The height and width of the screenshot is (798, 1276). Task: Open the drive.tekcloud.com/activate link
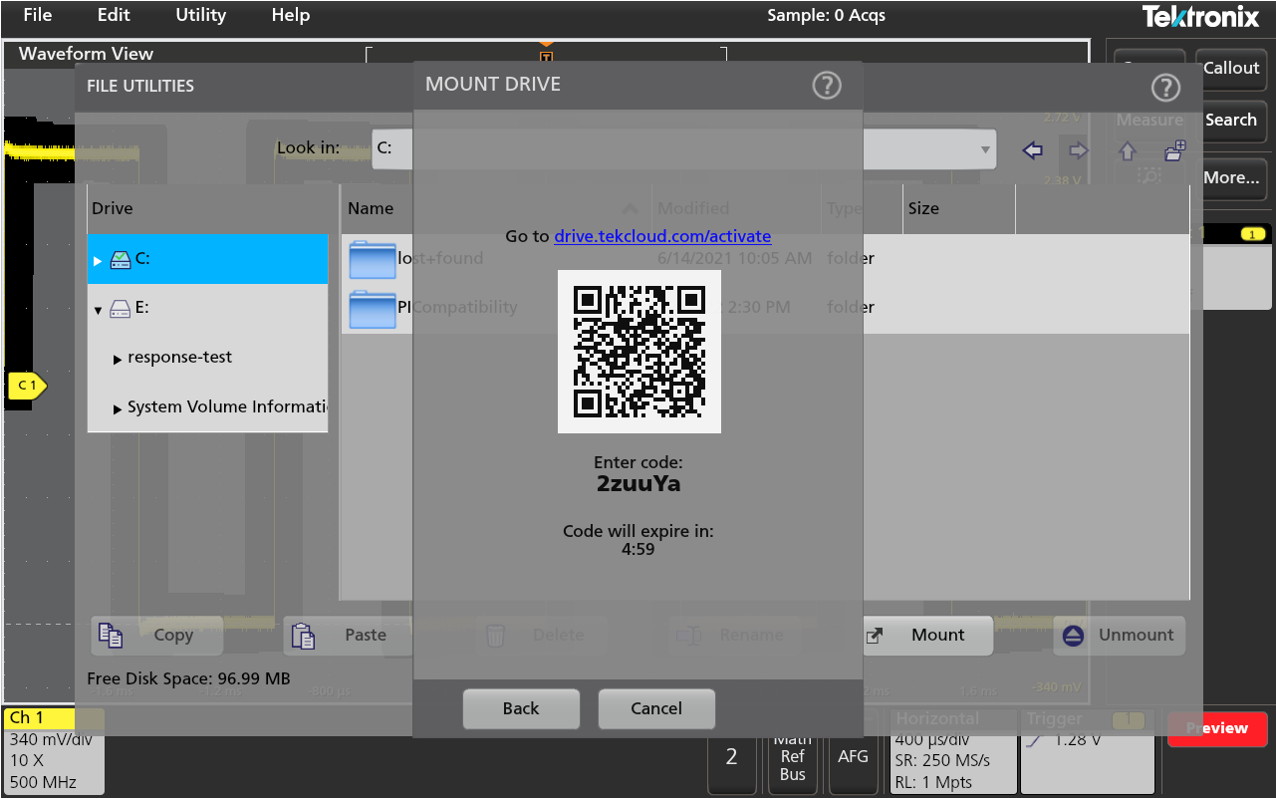(x=661, y=236)
